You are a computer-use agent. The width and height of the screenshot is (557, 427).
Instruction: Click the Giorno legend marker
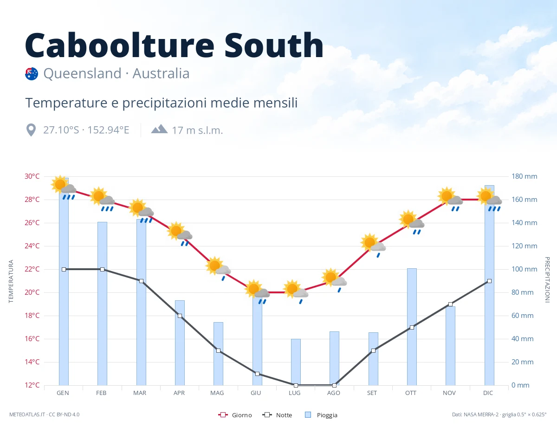tap(223, 415)
